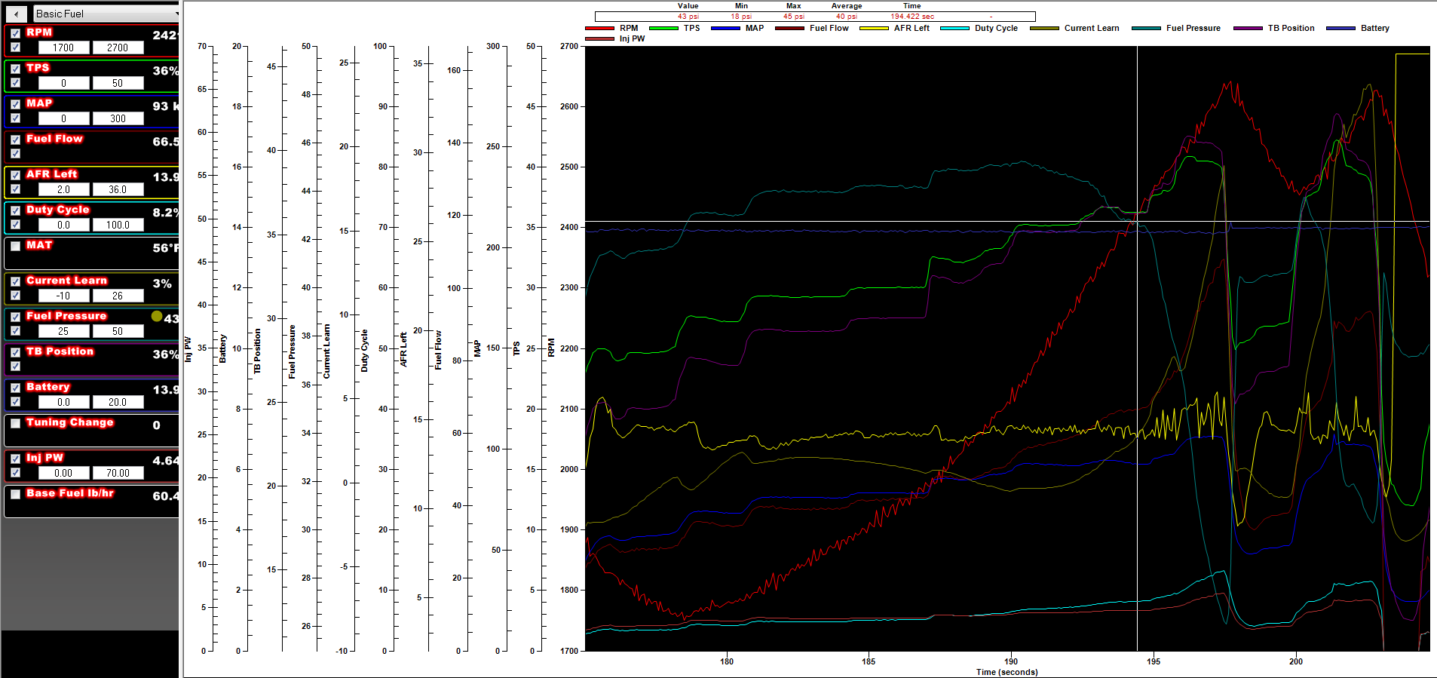Click the Current Learn minimum field
Viewport: 1437px width, 678px height.
(x=64, y=296)
